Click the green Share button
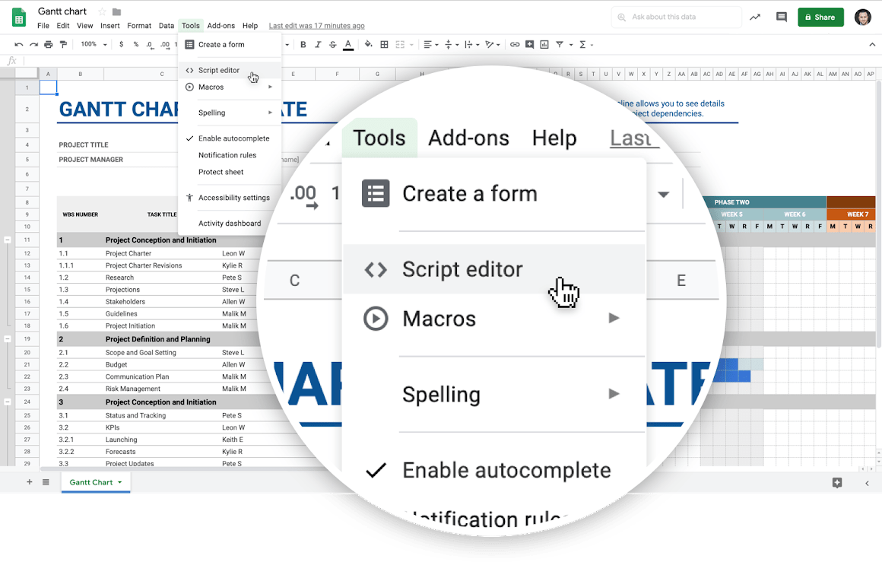This screenshot has height=562, width=882. click(820, 17)
